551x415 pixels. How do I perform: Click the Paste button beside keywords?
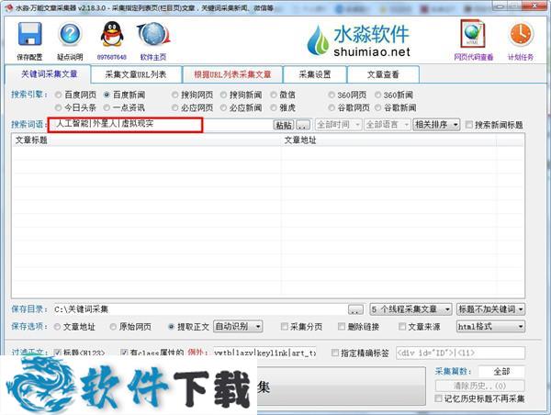[283, 125]
